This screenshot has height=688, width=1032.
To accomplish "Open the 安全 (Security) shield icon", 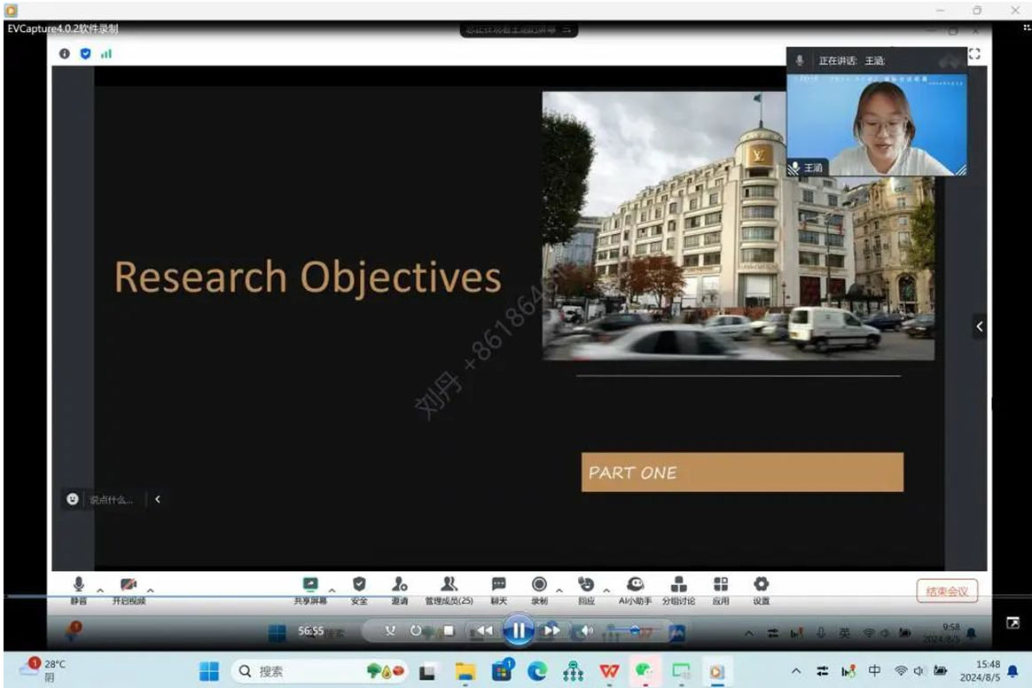I will [359, 585].
